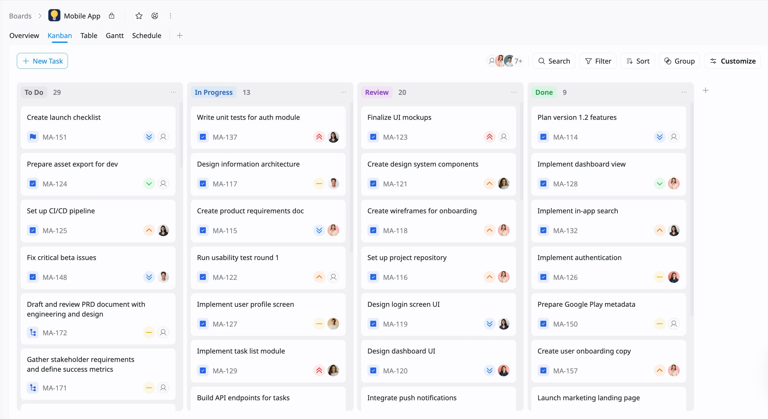Toggle the task checkbox on MA-122
The image size is (768, 419).
coord(203,277)
